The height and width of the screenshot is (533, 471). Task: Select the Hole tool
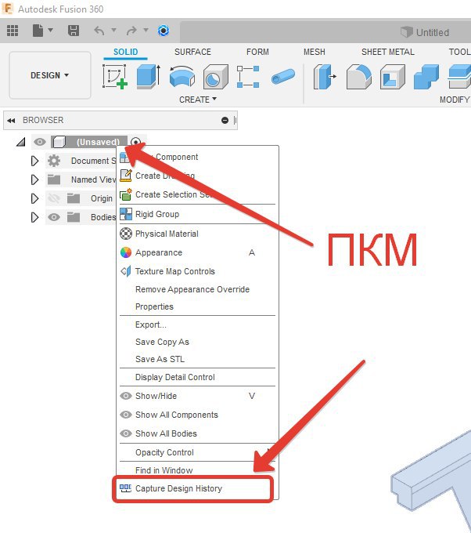(215, 77)
